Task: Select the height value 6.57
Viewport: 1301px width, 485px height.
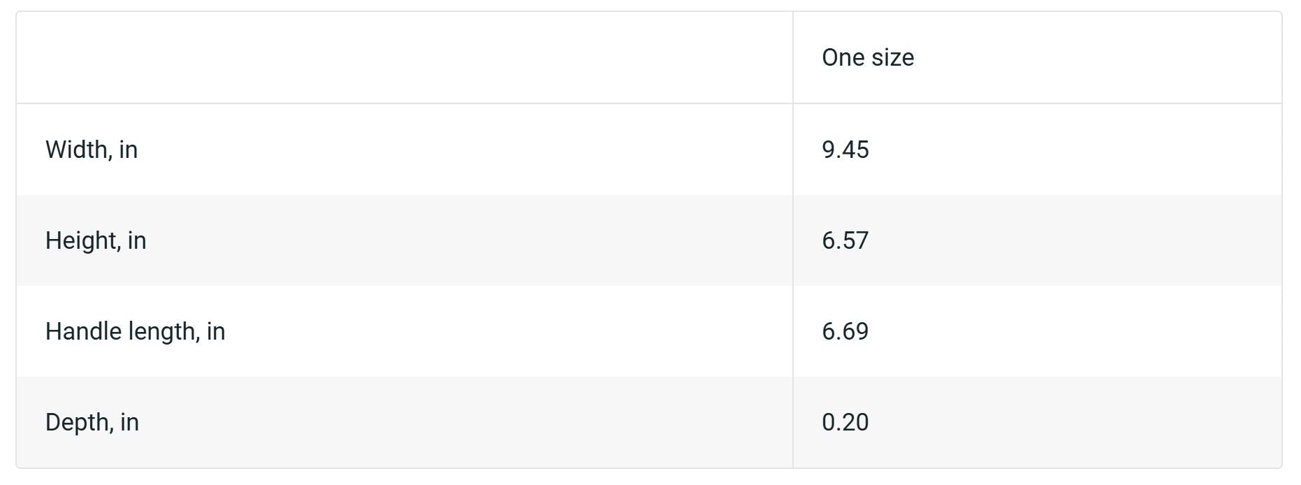Action: [845, 240]
